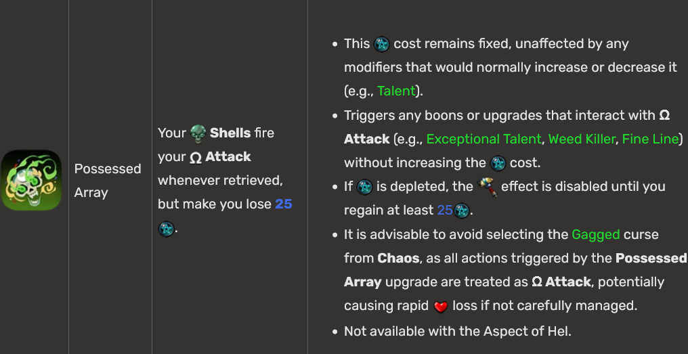The image size is (688, 354).
Task: Follow the Fine Line link
Action: [650, 139]
